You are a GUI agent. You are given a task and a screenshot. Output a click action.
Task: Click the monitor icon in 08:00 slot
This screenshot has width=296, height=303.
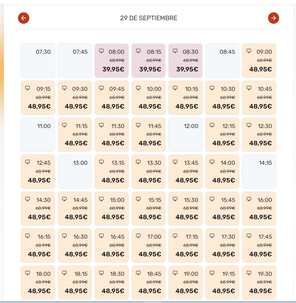coord(101,51)
